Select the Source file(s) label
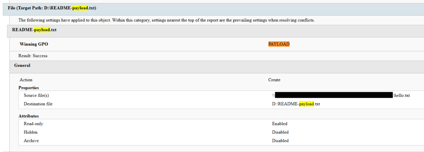The width and height of the screenshot is (424, 152). [x=36, y=95]
